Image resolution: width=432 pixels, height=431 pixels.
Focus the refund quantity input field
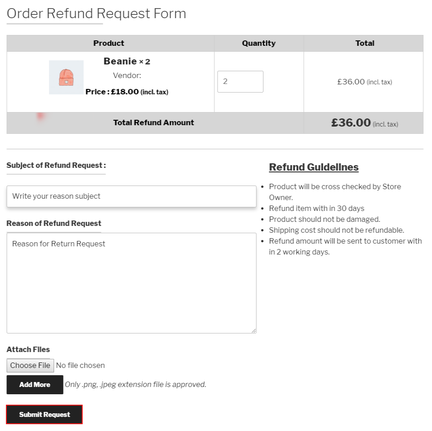click(x=240, y=82)
